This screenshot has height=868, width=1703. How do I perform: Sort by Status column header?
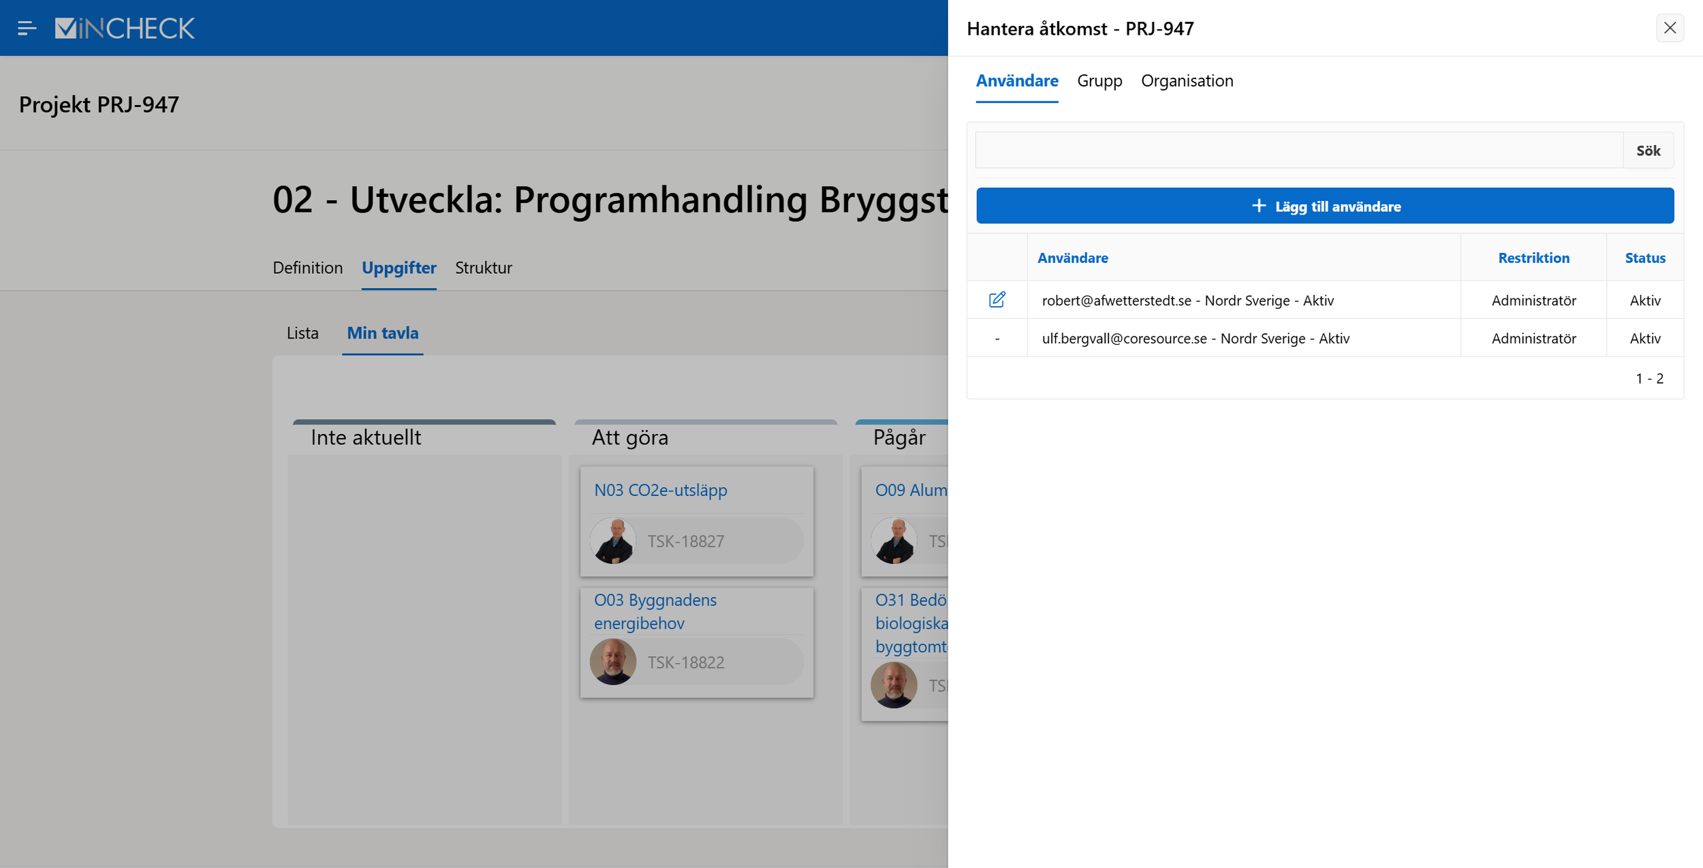[1644, 258]
